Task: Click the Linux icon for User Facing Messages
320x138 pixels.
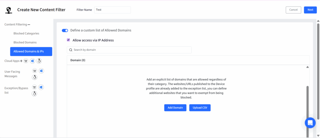Action: [x=34, y=77]
